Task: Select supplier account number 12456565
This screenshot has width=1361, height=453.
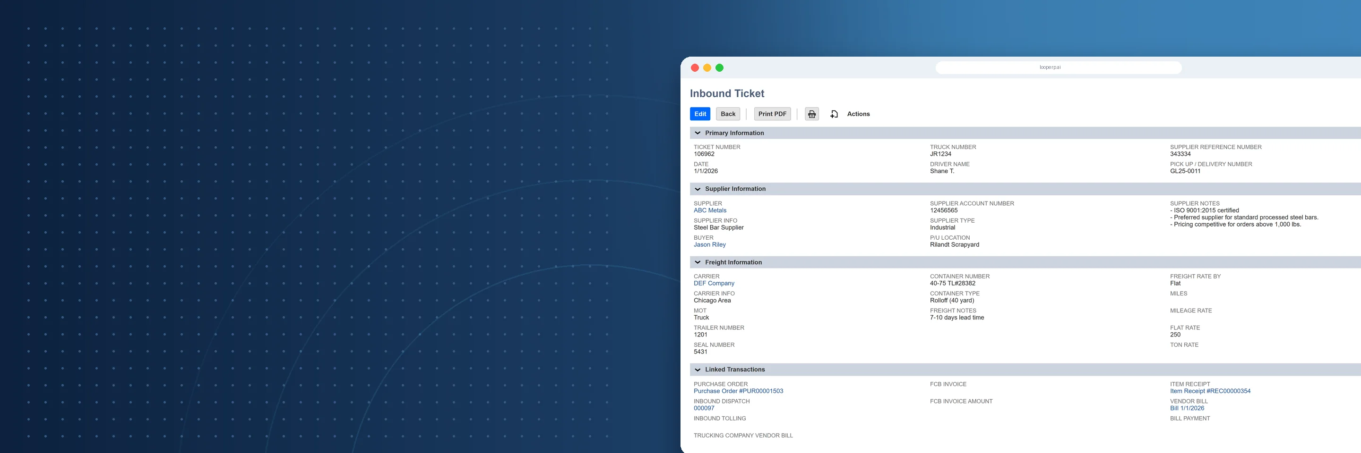Action: tap(944, 210)
